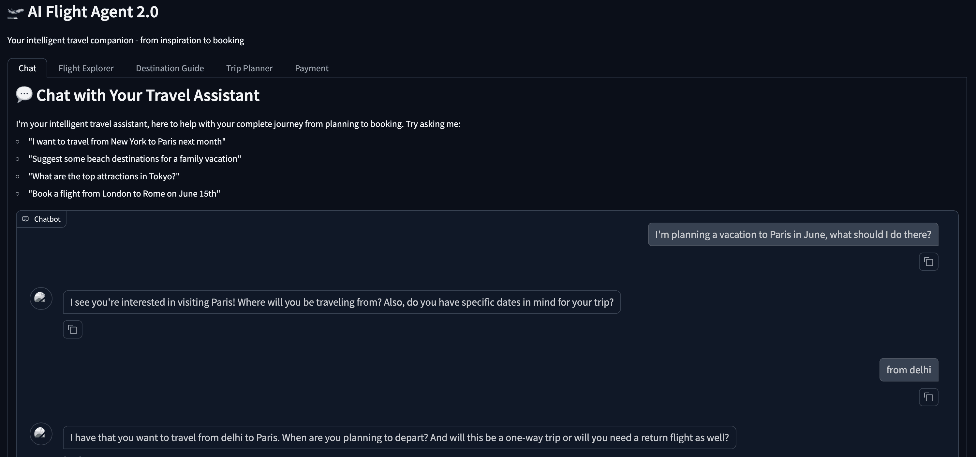This screenshot has height=457, width=976.
Task: Switch to the Chat tab
Action: click(x=27, y=68)
